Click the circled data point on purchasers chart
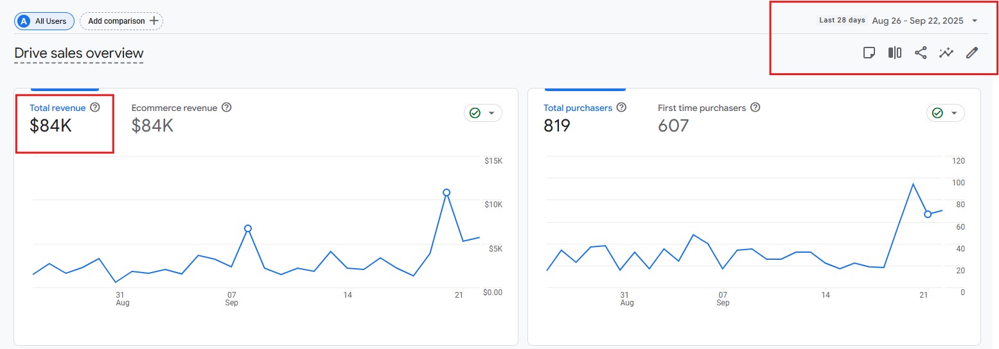The height and width of the screenshot is (349, 999). (x=928, y=214)
